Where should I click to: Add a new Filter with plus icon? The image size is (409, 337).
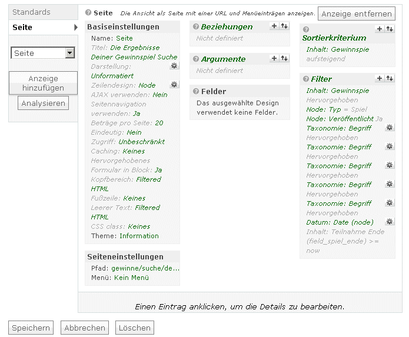(x=379, y=78)
